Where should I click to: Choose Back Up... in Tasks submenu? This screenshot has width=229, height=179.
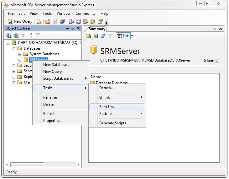point(117,107)
